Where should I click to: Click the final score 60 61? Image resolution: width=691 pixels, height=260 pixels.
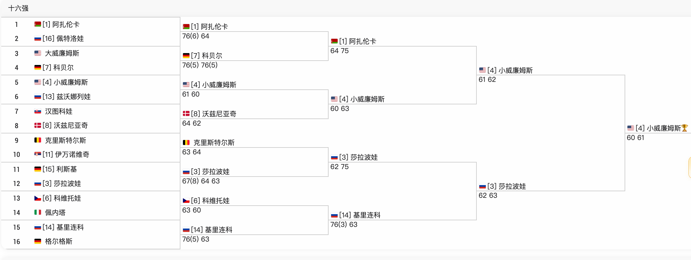point(636,137)
